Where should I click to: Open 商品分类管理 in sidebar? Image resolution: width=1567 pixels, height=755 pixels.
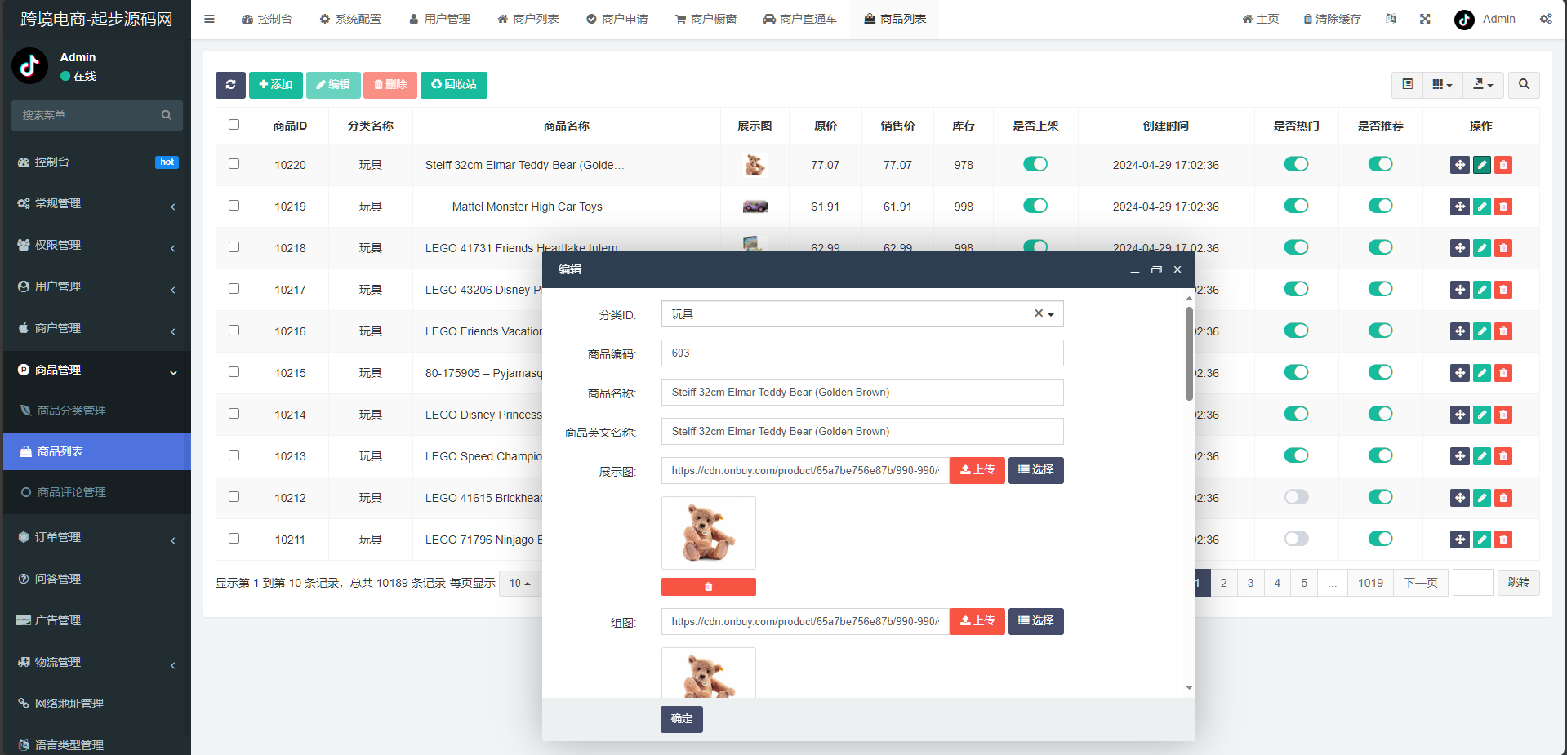tap(97, 411)
